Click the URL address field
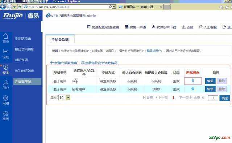Screen dimensions: 232x143 (65, 7)
